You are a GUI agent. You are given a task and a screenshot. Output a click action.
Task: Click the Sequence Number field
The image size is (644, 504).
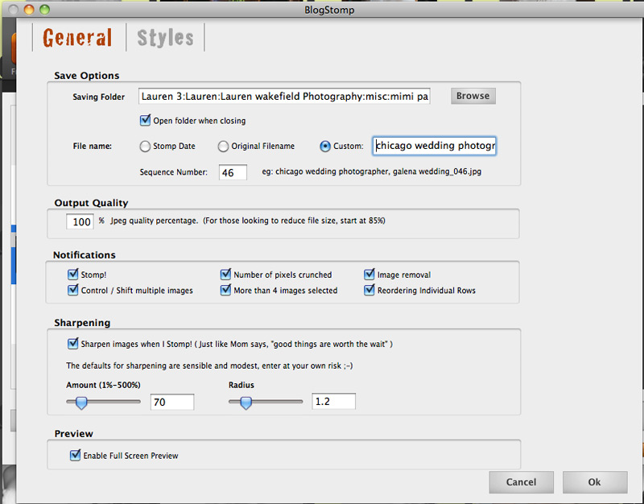click(x=233, y=172)
